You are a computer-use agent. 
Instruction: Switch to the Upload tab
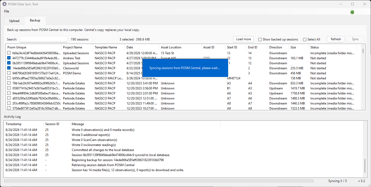14,21
